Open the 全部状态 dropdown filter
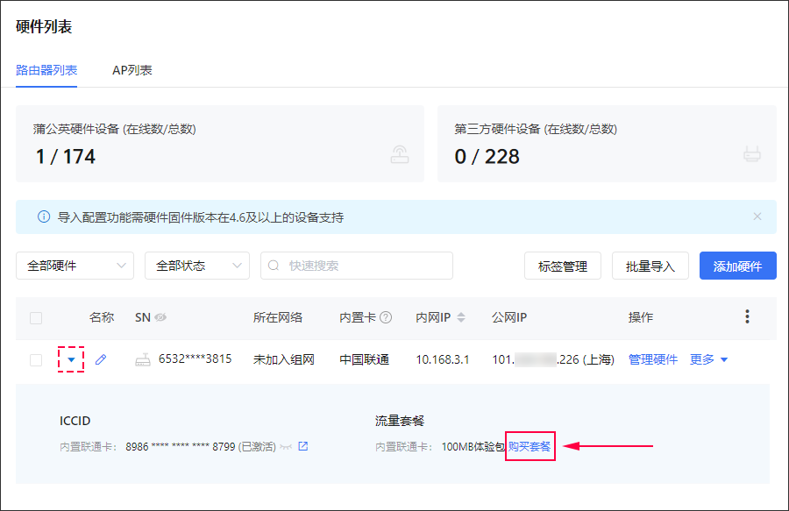This screenshot has height=511, width=789. click(x=196, y=266)
